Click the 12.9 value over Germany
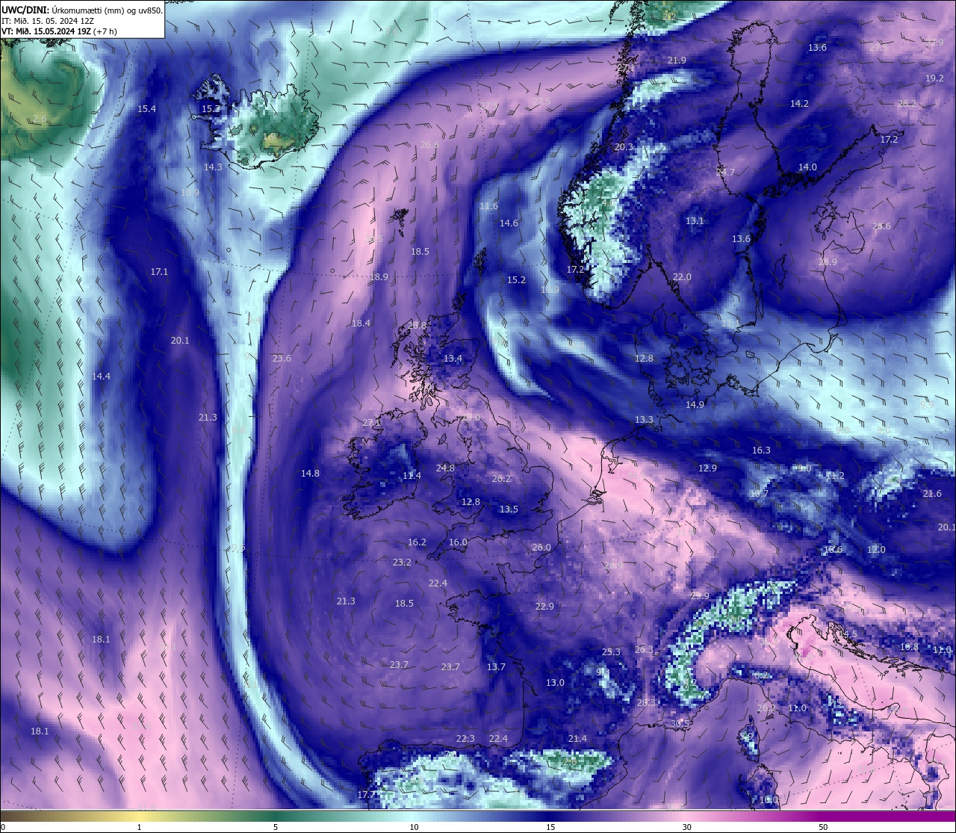The width and height of the screenshot is (956, 833). pos(707,468)
